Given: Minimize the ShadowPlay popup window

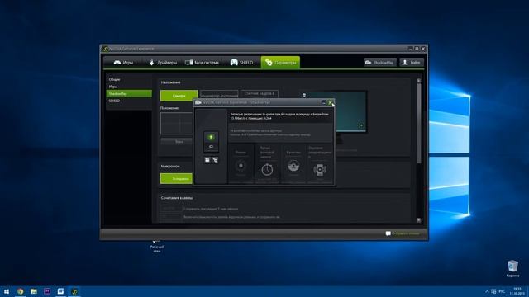Looking at the screenshot, I should (324, 102).
